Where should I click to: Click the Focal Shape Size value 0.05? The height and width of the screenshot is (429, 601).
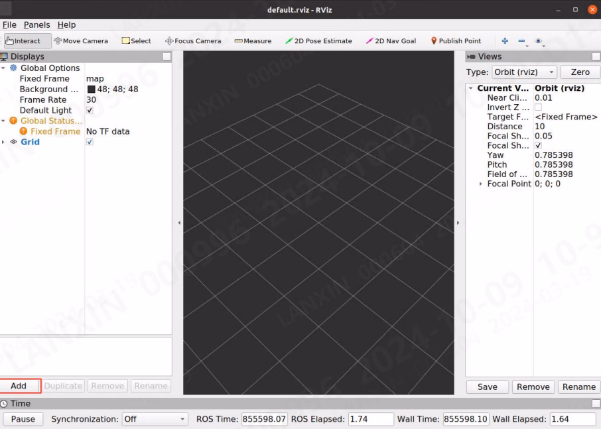tap(543, 136)
